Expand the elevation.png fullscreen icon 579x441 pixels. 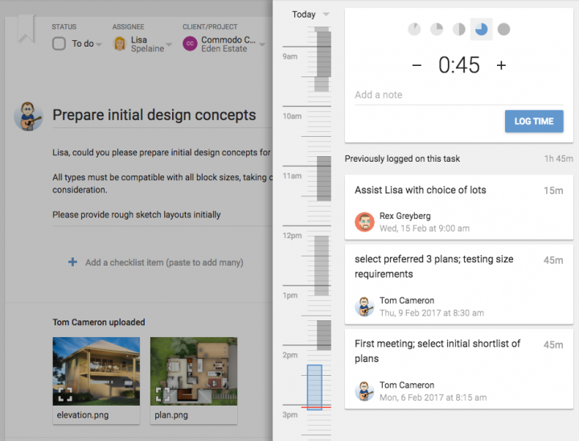click(x=65, y=394)
